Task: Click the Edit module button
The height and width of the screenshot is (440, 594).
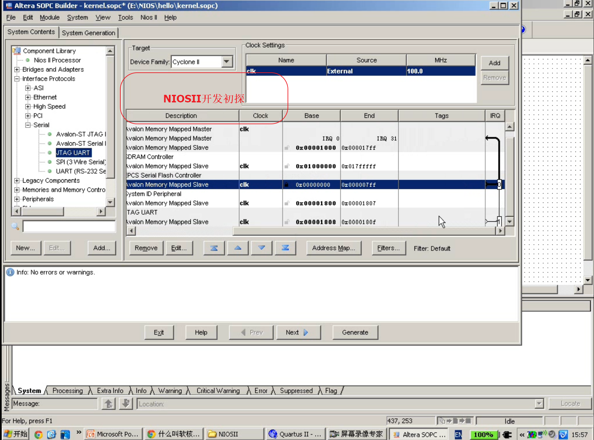Action: [x=179, y=248]
